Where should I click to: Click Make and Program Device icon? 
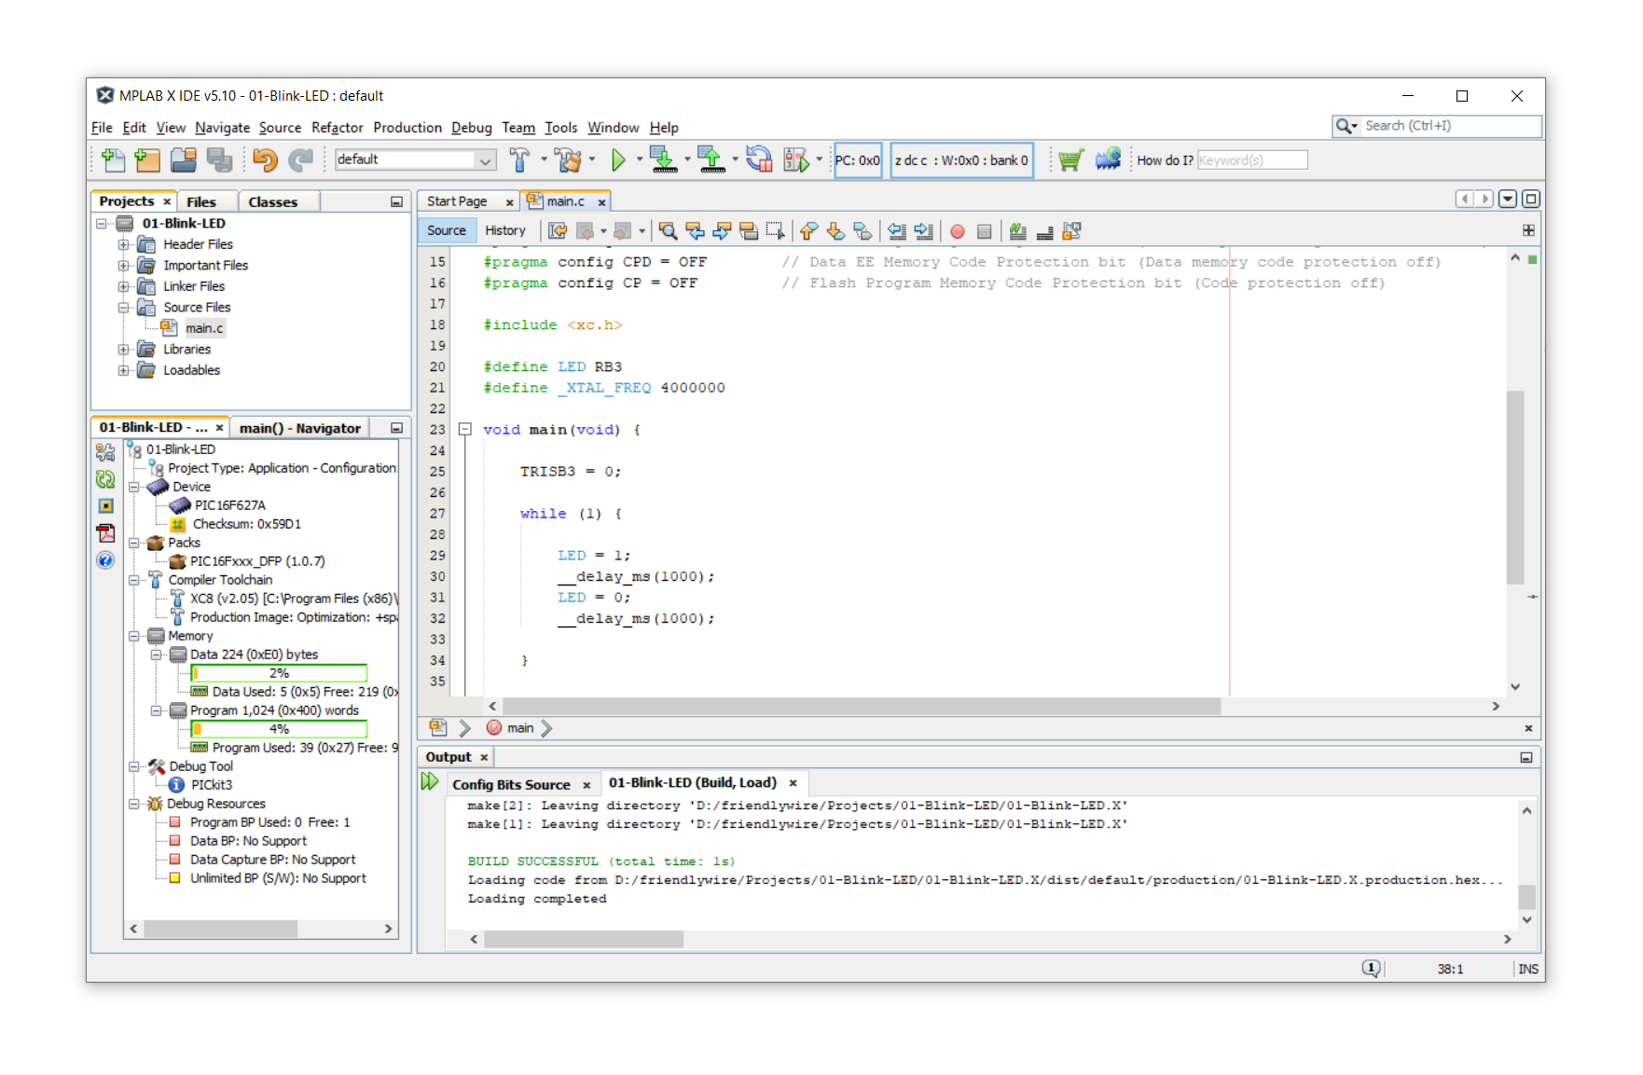tap(663, 160)
